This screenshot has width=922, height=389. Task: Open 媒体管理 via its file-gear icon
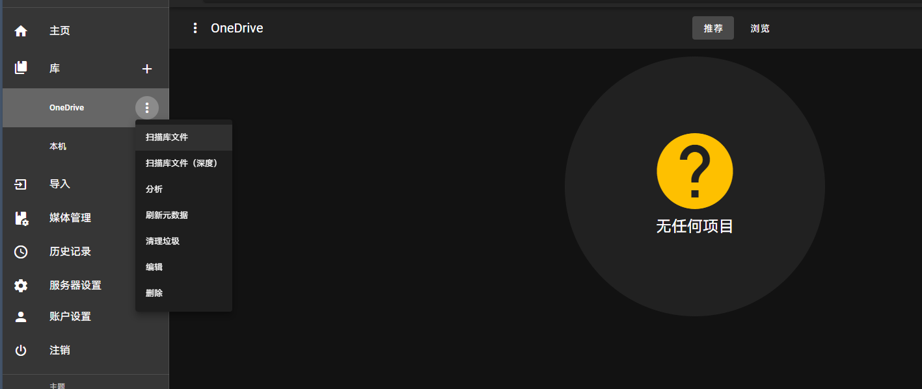coord(21,218)
